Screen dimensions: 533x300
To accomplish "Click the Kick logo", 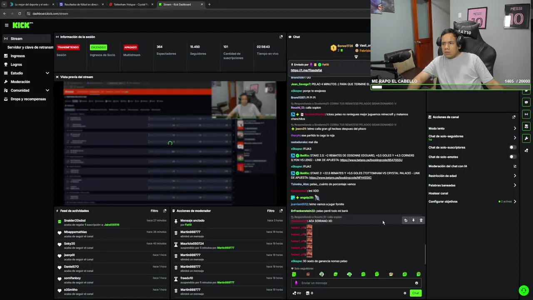I will pyautogui.click(x=22, y=25).
